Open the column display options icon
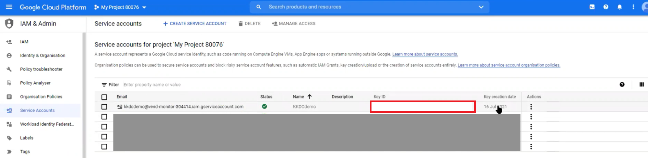 [x=642, y=85]
